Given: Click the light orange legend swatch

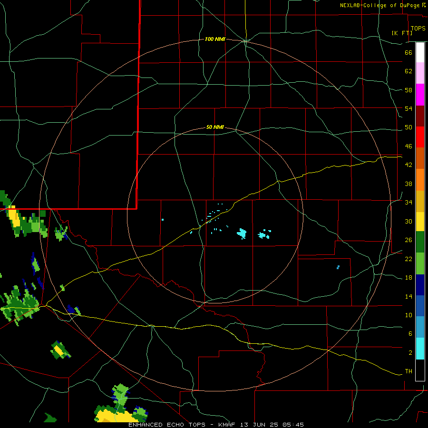Looking at the screenshot, I should point(420,180).
